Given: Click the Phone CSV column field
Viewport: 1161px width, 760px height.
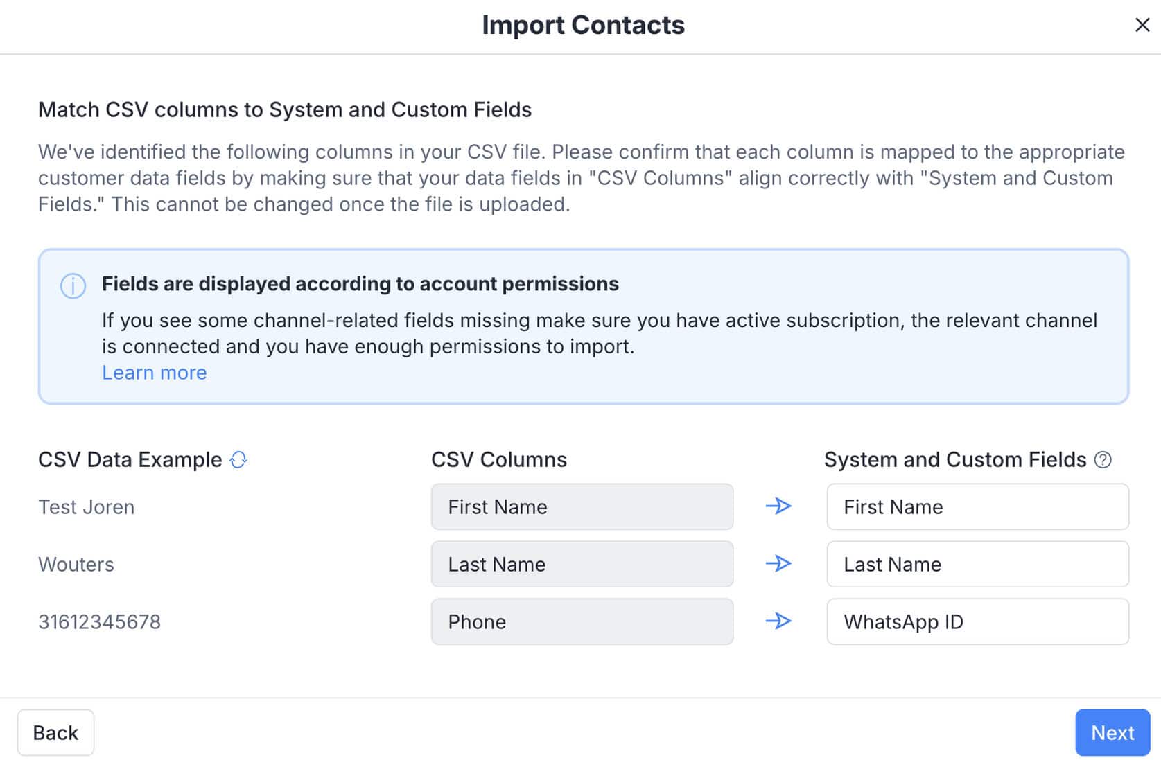Looking at the screenshot, I should [x=582, y=621].
